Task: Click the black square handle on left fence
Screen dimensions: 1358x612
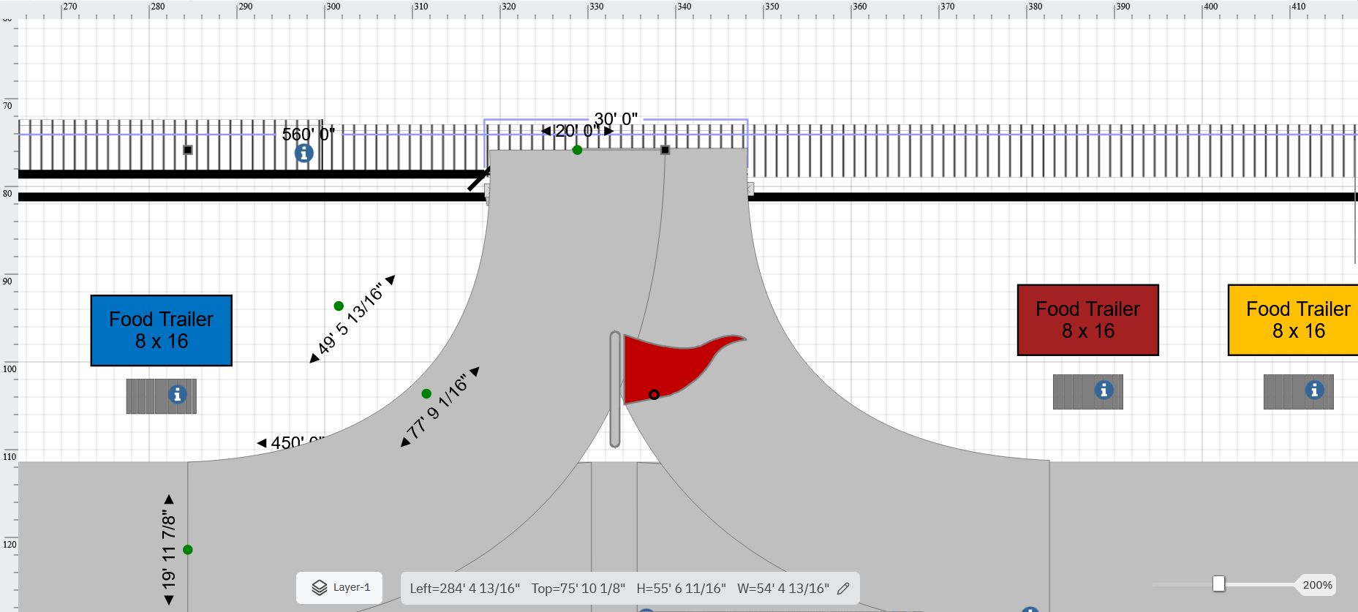Action: (188, 150)
